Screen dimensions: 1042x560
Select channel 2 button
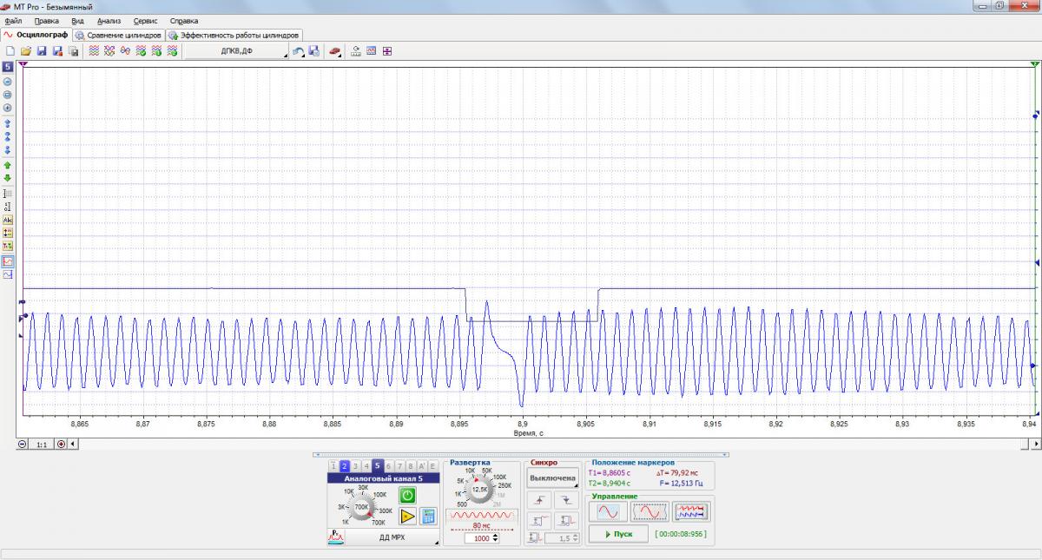pyautogui.click(x=344, y=466)
